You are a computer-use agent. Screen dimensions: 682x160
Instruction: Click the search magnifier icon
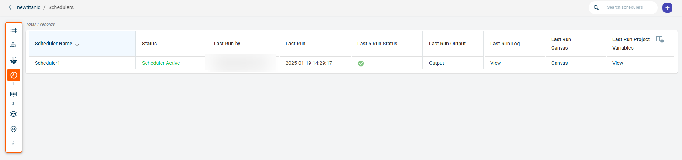coord(596,8)
